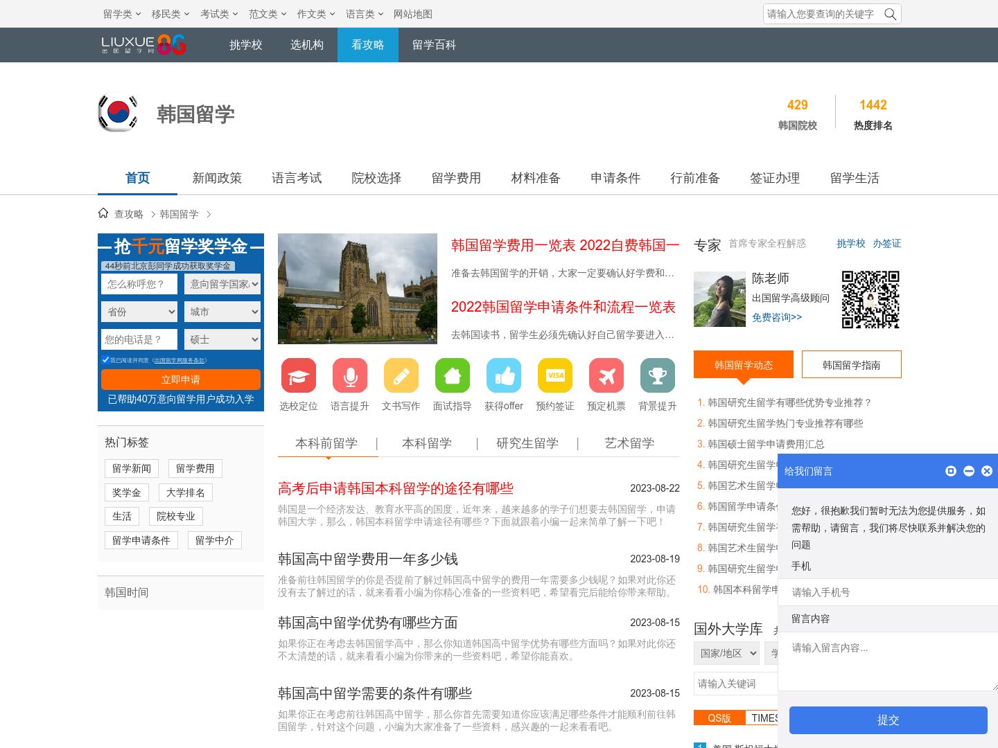998x748 pixels.
Task: Expand the 范文类 top menu
Action: pyautogui.click(x=268, y=14)
